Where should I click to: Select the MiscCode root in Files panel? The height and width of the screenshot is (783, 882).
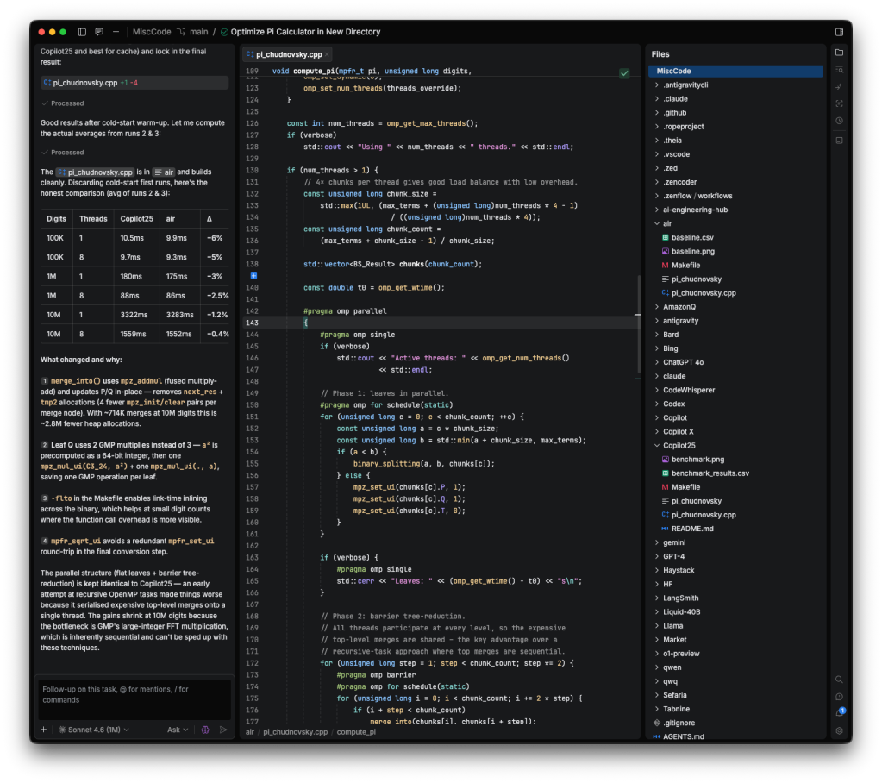tap(735, 71)
